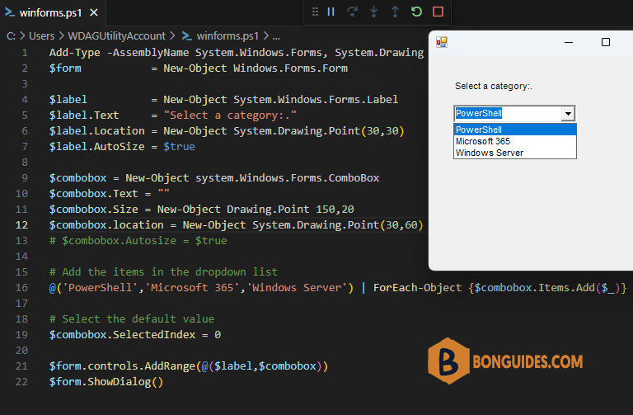Click $label.Location on line 6
Screen dimensions: 633x415
[x=97, y=131]
